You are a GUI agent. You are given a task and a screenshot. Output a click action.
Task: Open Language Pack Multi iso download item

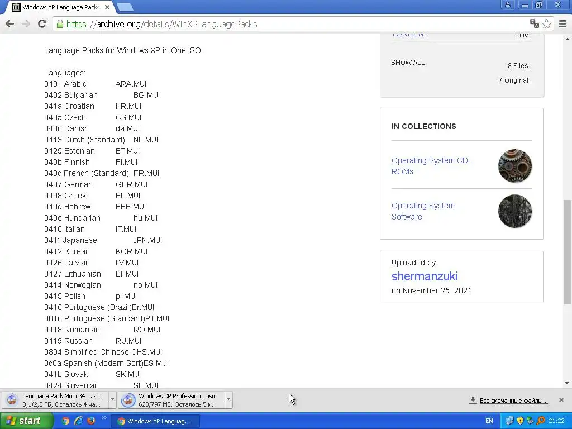pyautogui.click(x=55, y=400)
